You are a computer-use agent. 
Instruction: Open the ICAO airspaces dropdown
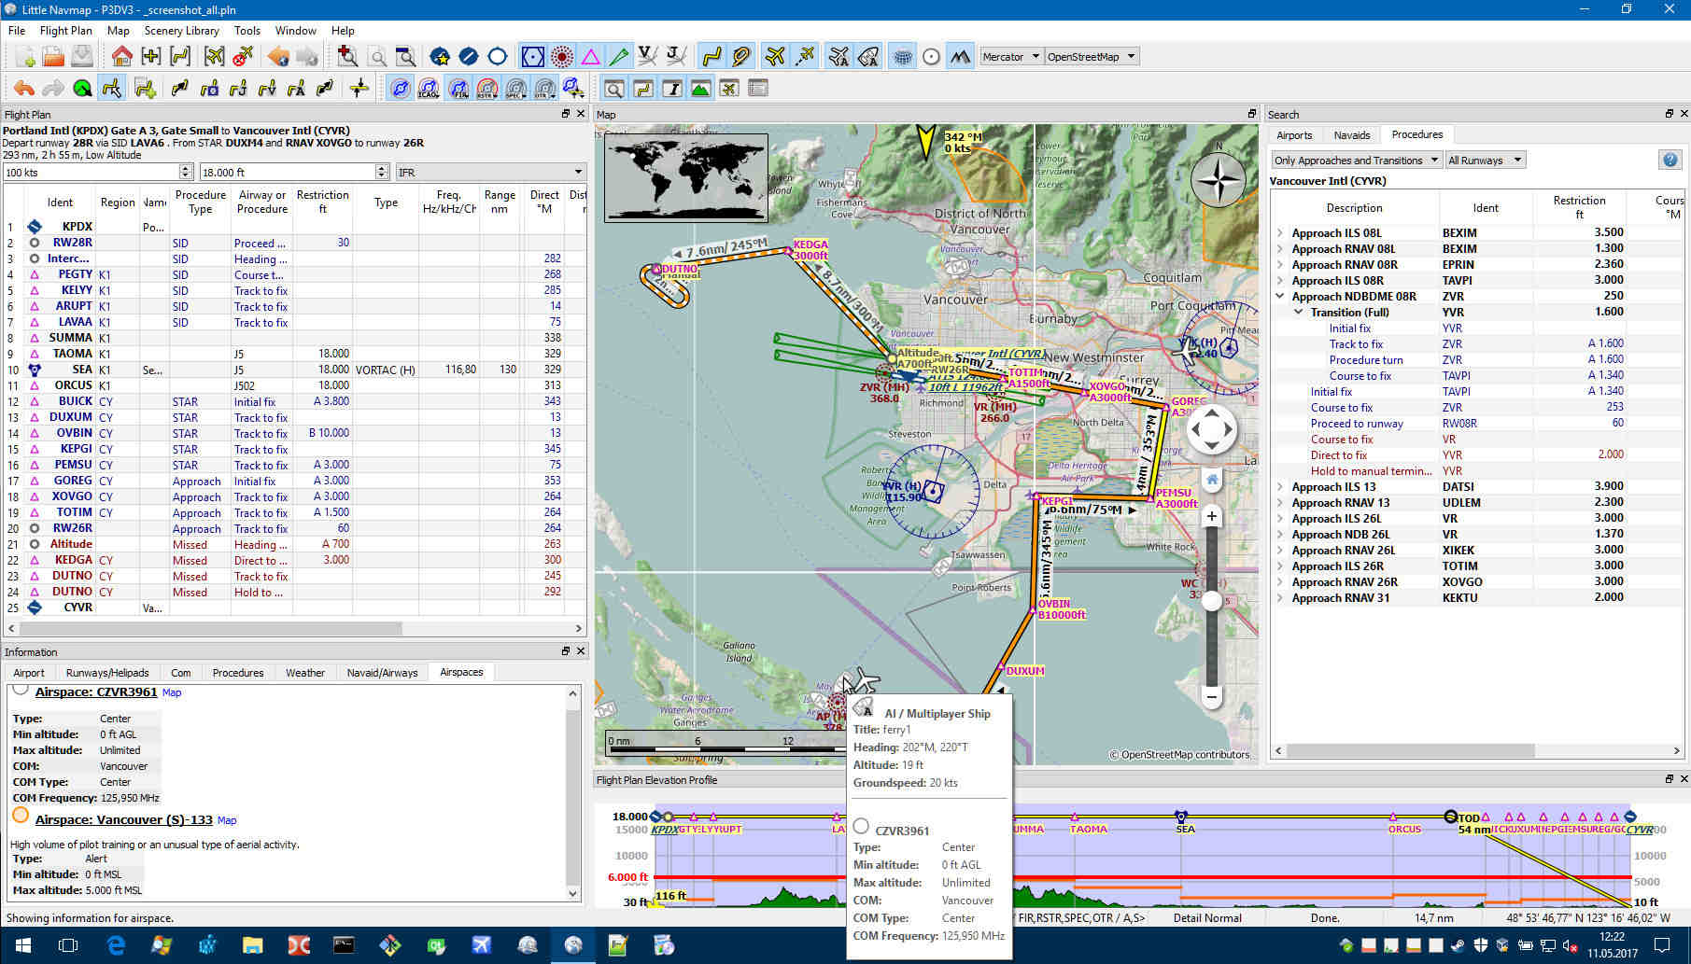pyautogui.click(x=429, y=89)
